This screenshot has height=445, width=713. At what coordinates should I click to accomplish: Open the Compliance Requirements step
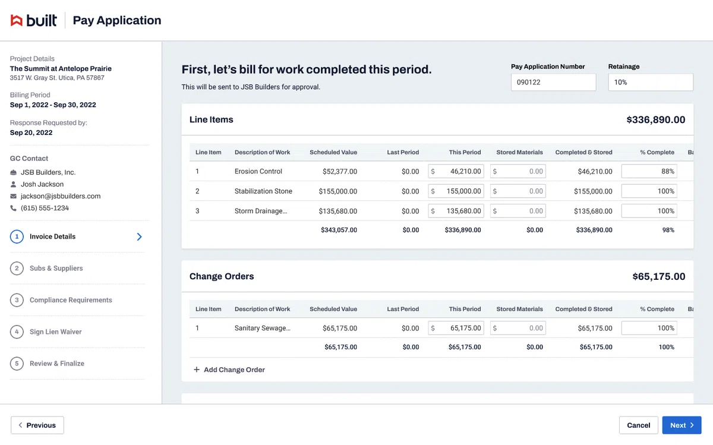71,300
